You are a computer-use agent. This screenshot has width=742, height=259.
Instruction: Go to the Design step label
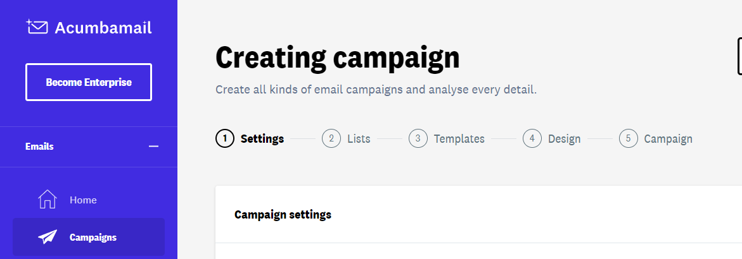coord(564,139)
